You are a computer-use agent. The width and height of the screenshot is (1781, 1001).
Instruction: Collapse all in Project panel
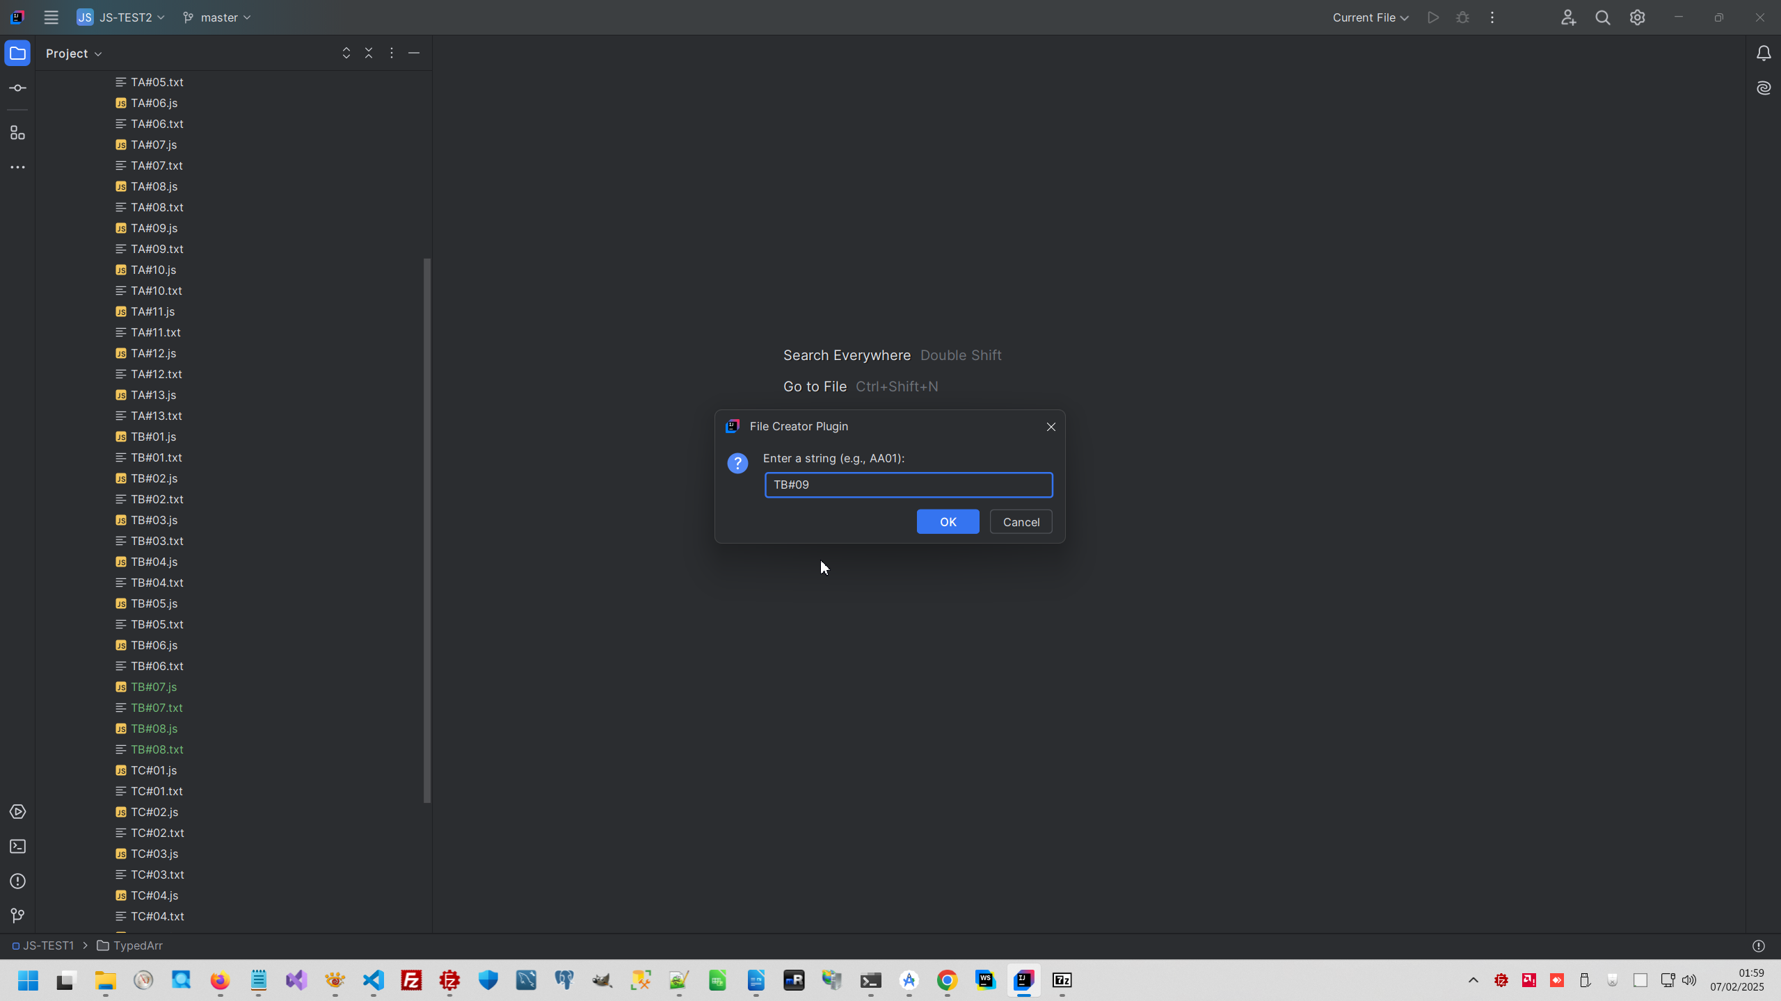click(369, 54)
